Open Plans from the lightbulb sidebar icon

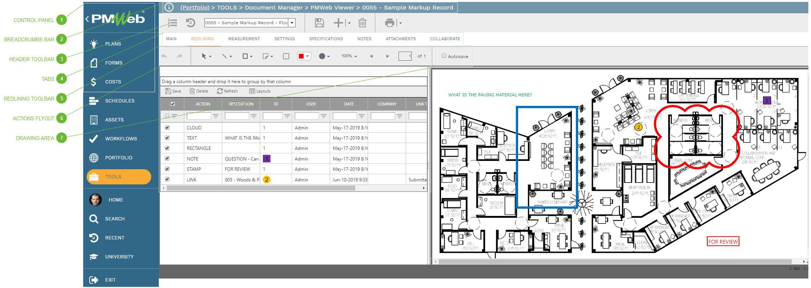coord(93,44)
